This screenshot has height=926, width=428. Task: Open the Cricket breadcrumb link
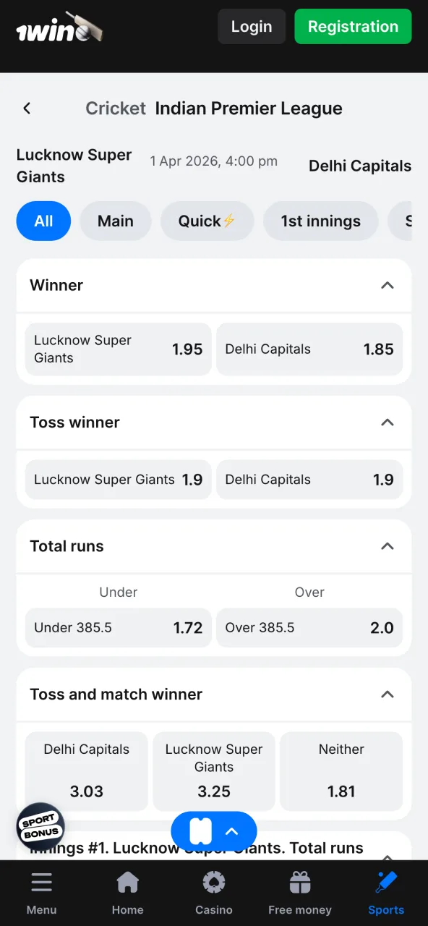click(115, 108)
